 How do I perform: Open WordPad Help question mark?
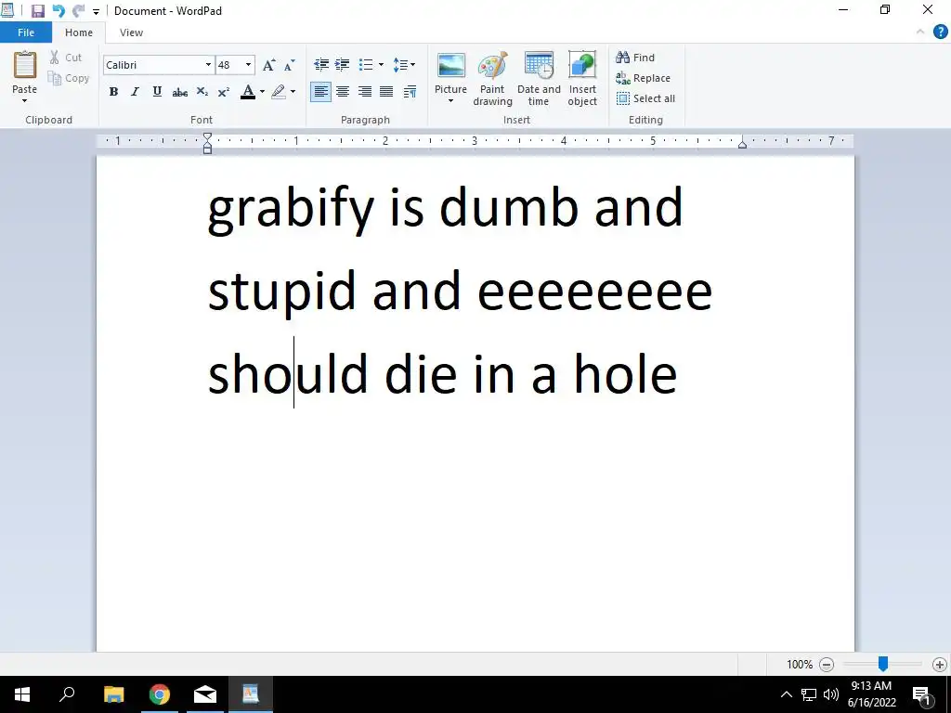[x=940, y=32]
